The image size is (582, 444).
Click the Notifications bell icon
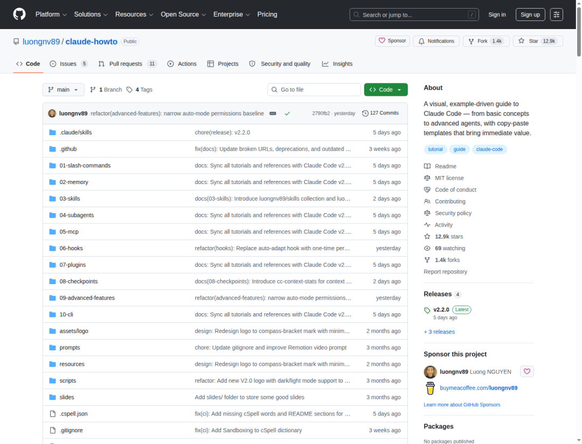(x=421, y=41)
